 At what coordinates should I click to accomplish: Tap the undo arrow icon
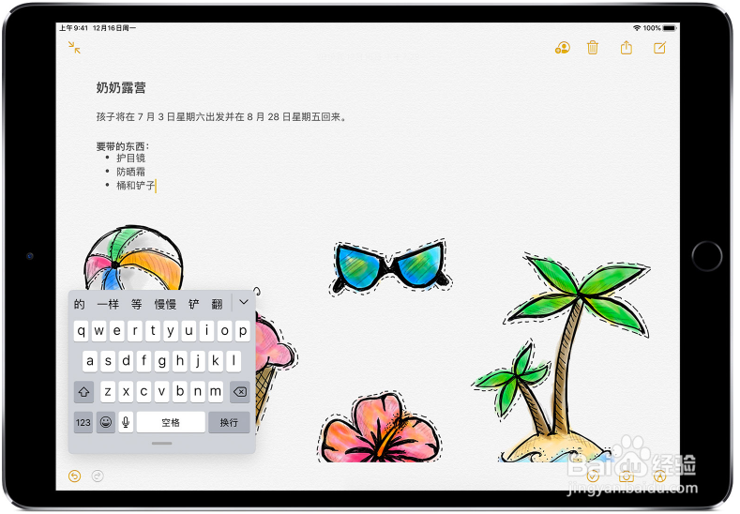point(75,476)
